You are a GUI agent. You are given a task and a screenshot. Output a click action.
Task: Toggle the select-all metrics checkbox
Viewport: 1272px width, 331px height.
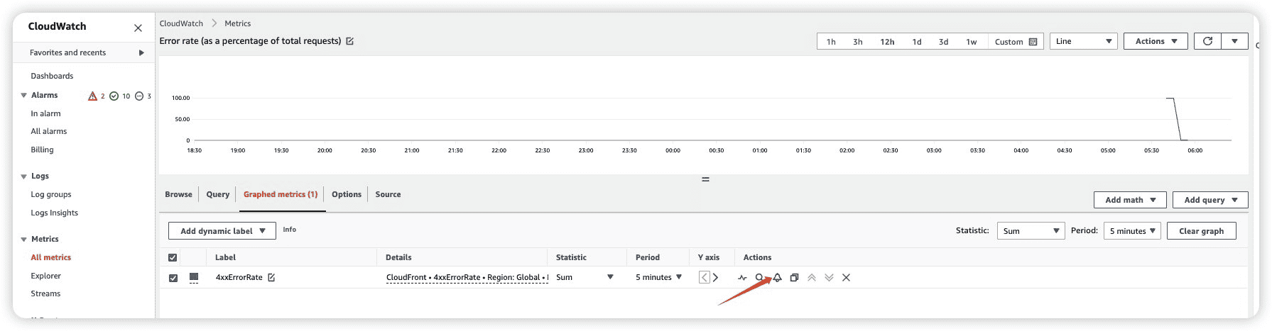click(173, 257)
